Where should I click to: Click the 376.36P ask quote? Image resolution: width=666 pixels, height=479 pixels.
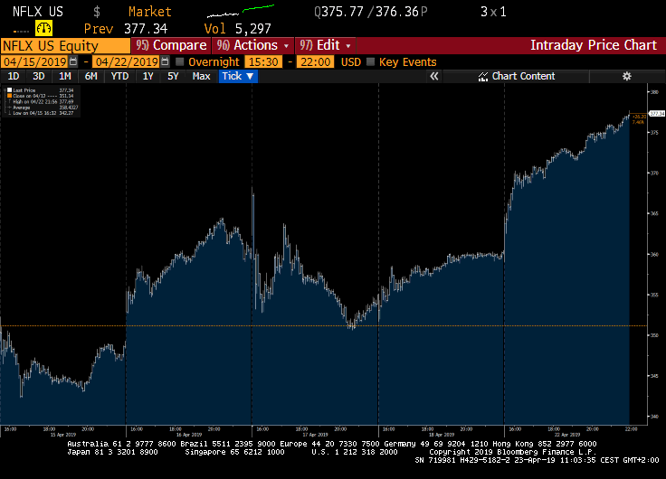pyautogui.click(x=402, y=12)
